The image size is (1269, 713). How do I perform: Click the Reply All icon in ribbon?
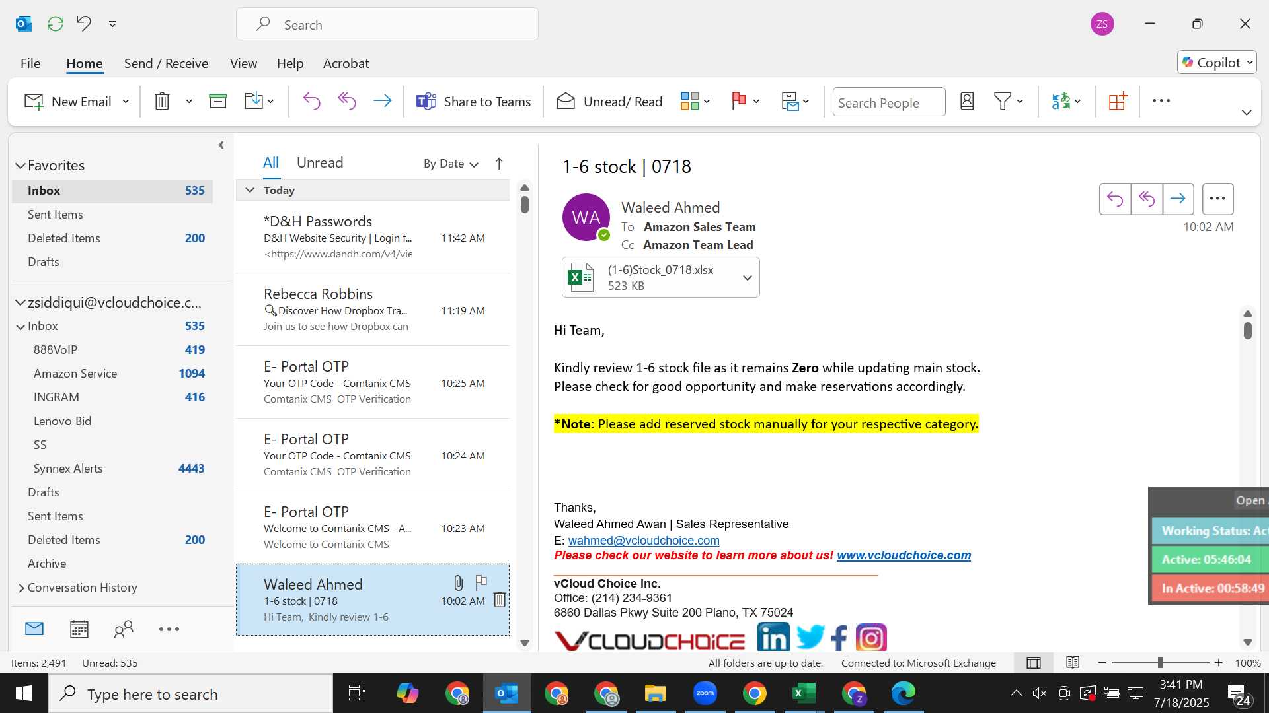[347, 102]
